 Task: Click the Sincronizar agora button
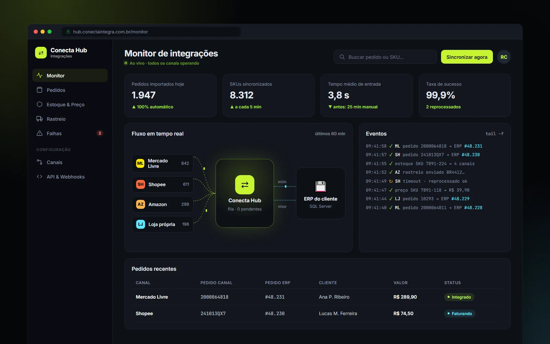click(x=467, y=57)
